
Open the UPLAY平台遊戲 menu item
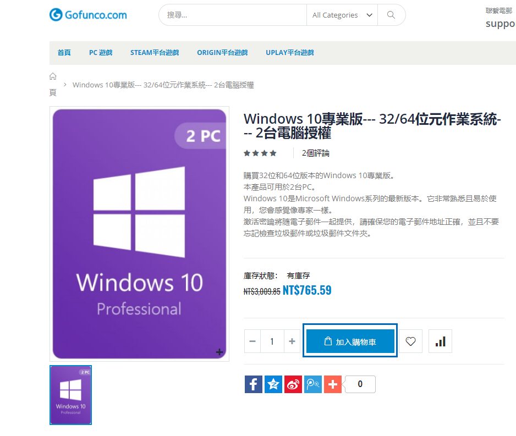click(x=290, y=53)
